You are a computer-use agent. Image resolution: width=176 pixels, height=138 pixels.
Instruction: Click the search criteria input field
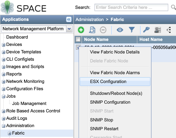click(x=131, y=7)
